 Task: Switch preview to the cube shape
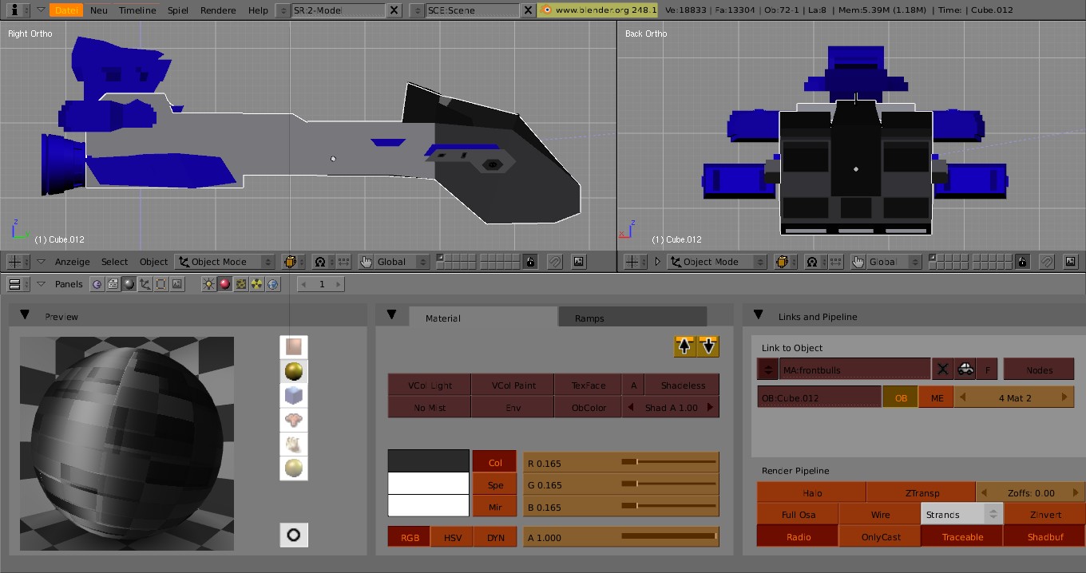(293, 396)
